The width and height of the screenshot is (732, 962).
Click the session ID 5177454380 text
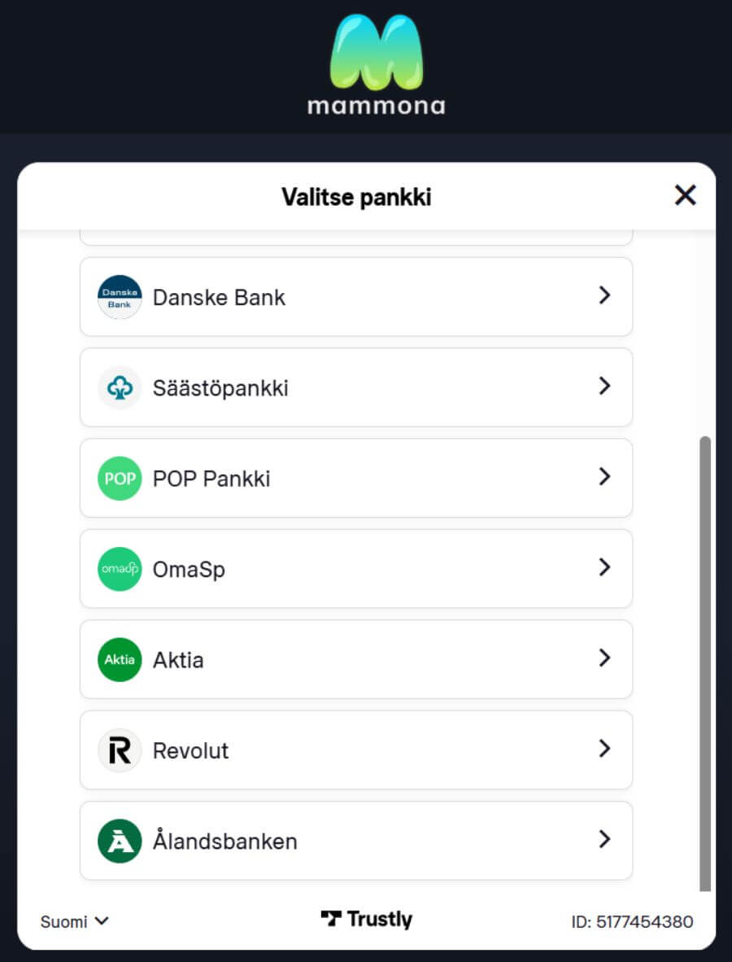632,921
